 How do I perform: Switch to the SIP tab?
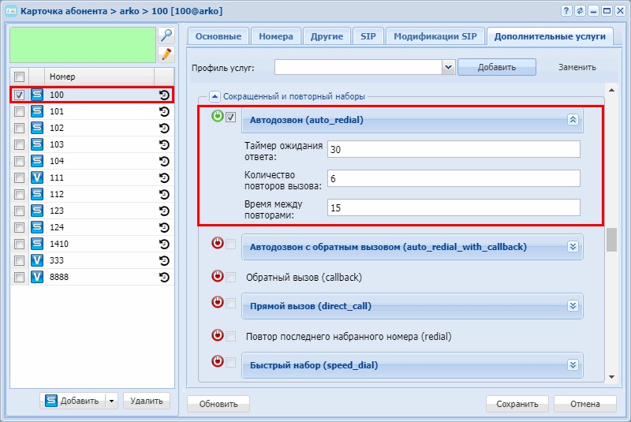[368, 36]
